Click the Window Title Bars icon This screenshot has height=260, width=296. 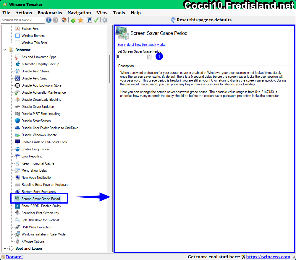click(17, 43)
